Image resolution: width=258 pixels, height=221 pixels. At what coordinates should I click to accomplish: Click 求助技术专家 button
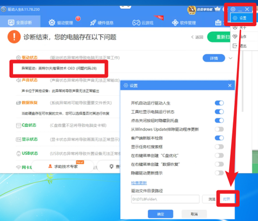point(63,166)
